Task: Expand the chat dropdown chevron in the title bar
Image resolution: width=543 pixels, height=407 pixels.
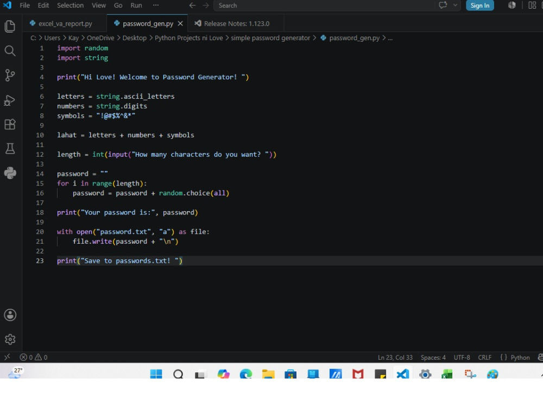Action: point(456,5)
